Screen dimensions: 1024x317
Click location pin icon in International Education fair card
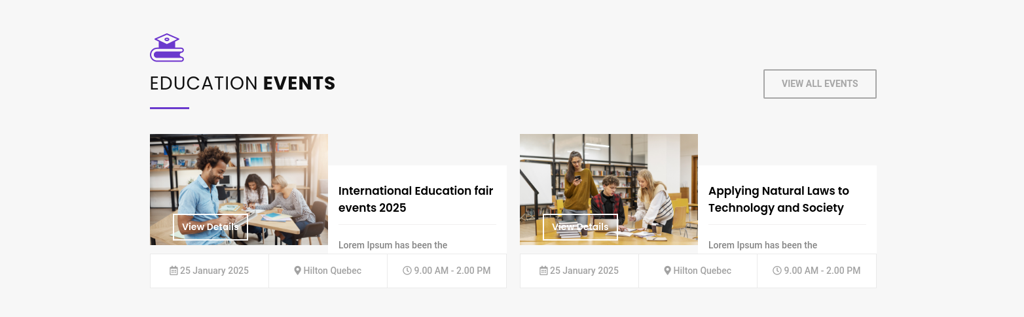coord(297,271)
